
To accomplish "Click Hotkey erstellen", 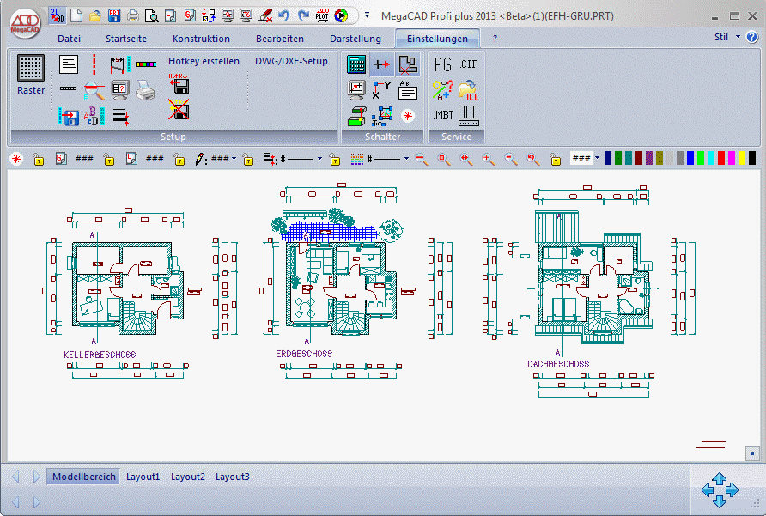I will pos(204,61).
